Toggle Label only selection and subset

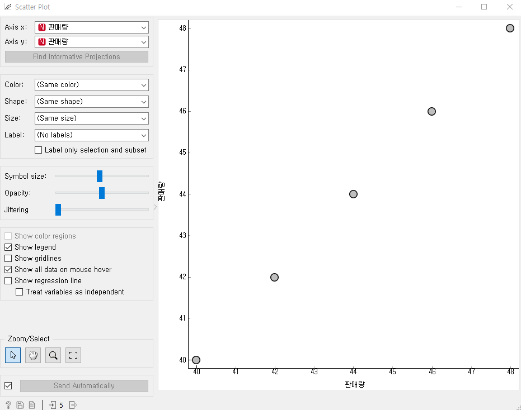tap(39, 150)
